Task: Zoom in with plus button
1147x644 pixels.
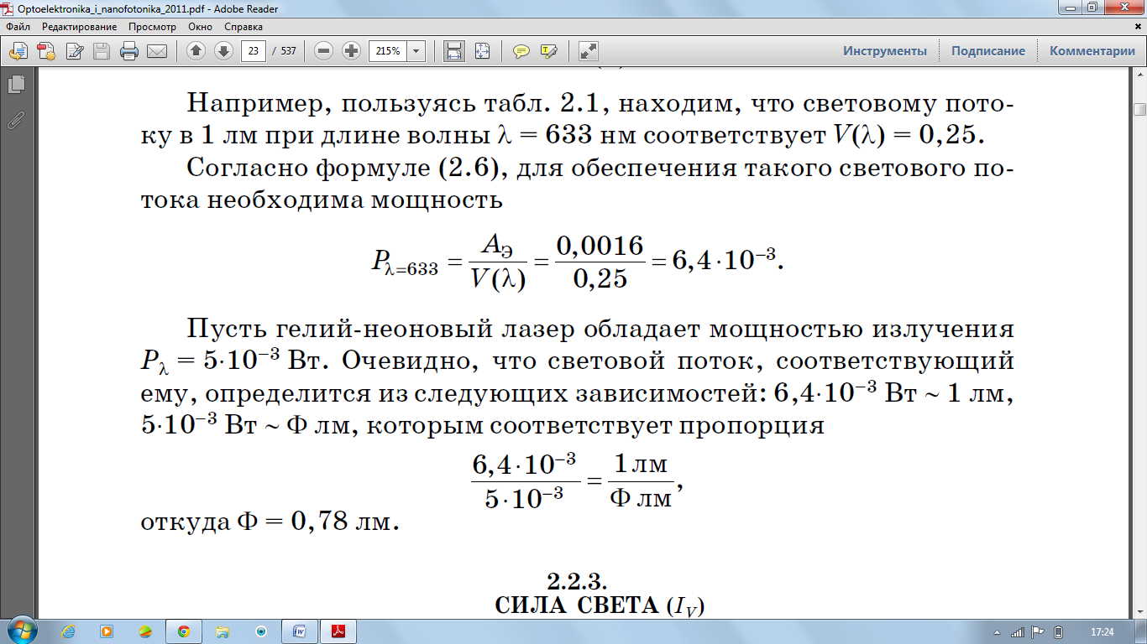Action: pos(352,51)
